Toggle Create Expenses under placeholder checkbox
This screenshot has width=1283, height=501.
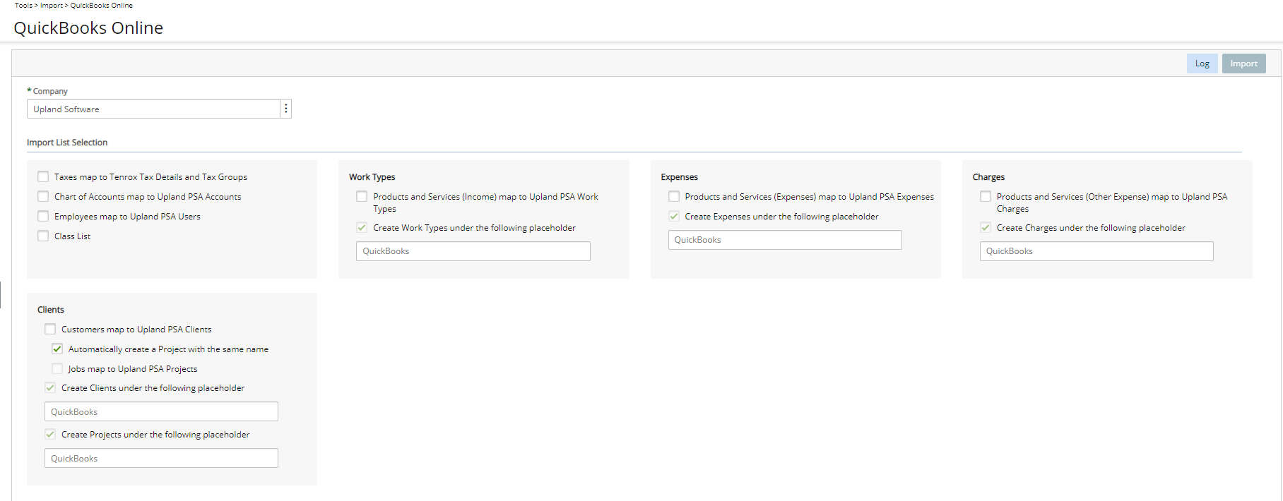point(674,216)
